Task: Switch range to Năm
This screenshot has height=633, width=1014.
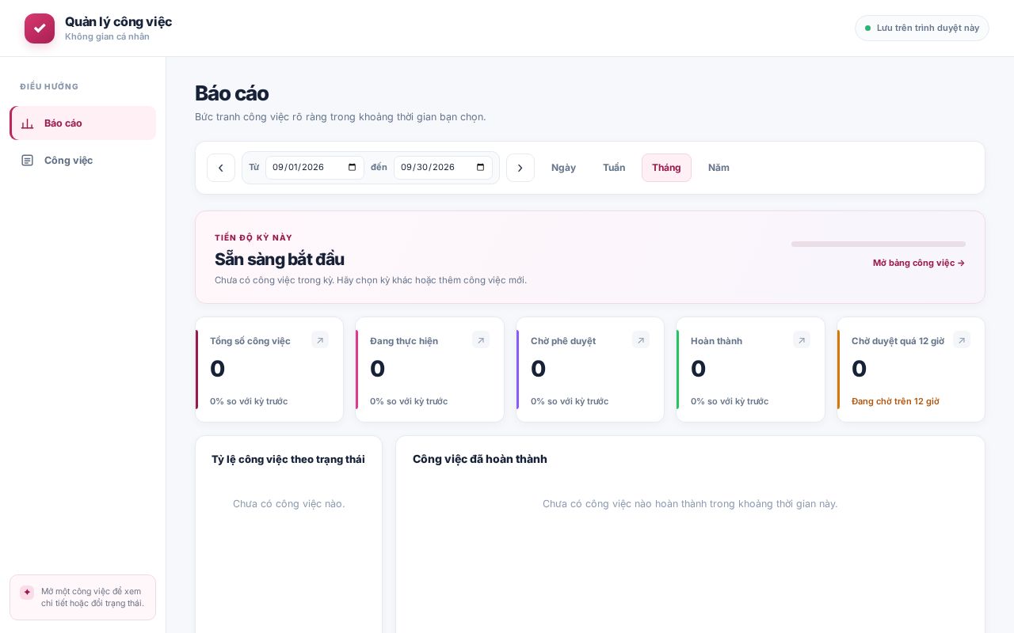Action: pyautogui.click(x=719, y=168)
